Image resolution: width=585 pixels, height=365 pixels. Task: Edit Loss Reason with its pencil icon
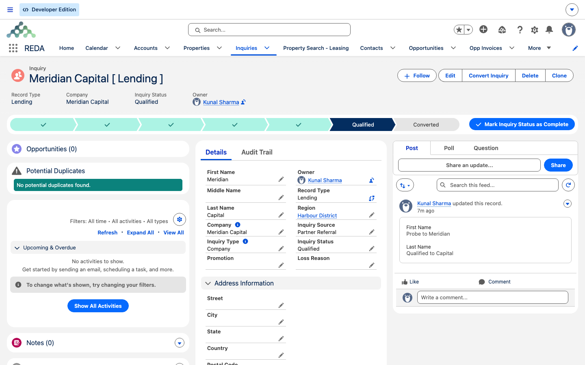pos(371,265)
